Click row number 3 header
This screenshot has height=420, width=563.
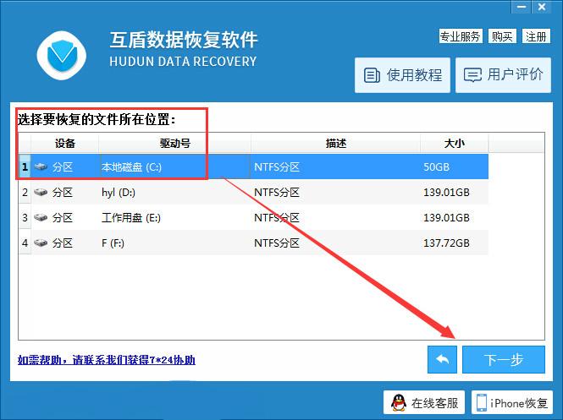25,217
